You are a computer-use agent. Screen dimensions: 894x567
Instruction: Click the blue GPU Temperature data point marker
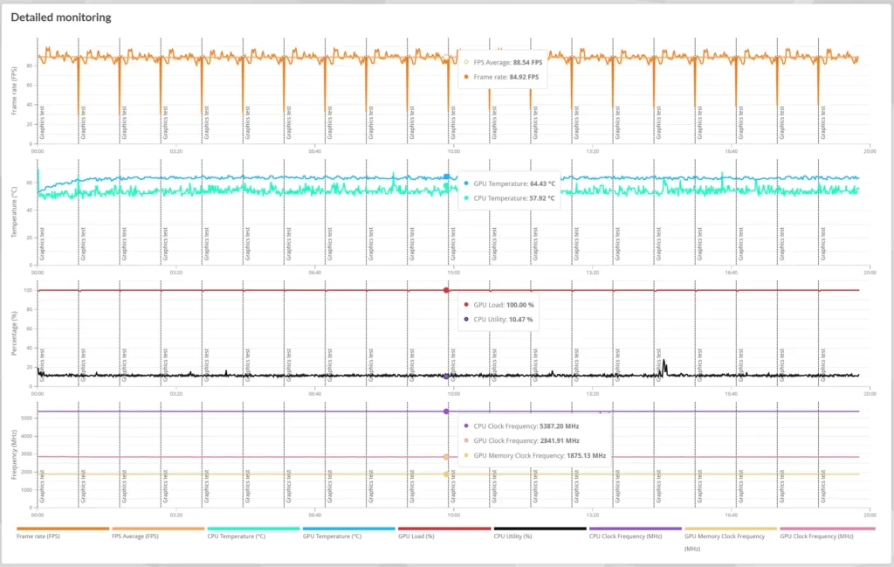446,176
